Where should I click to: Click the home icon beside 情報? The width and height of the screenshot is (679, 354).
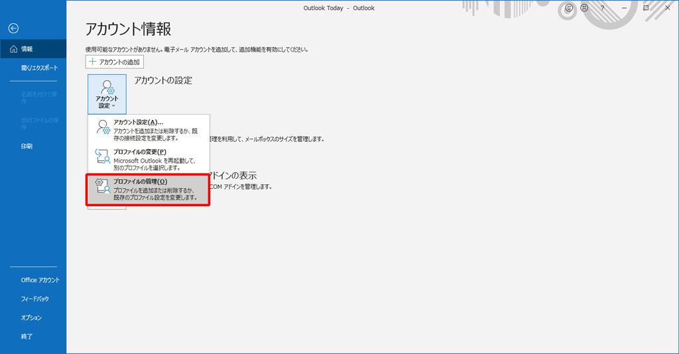pos(13,49)
